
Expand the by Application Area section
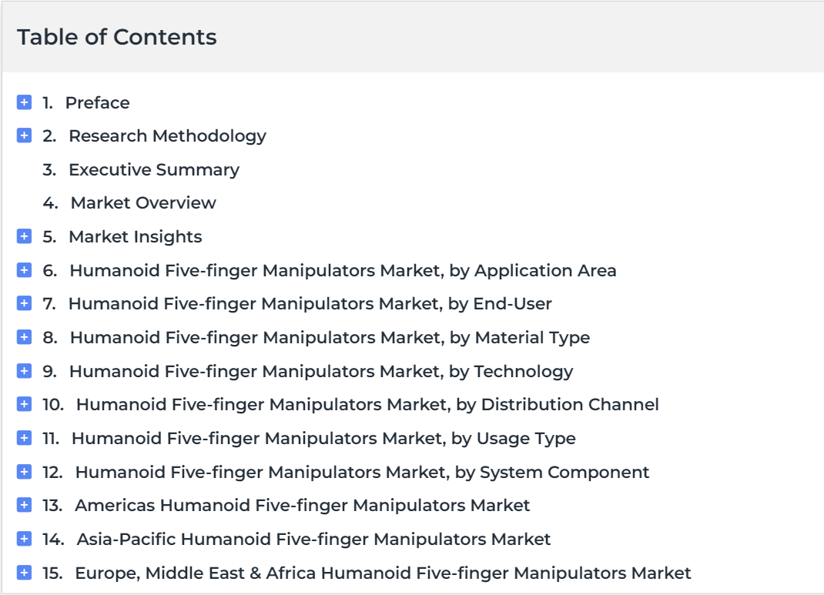click(x=24, y=270)
